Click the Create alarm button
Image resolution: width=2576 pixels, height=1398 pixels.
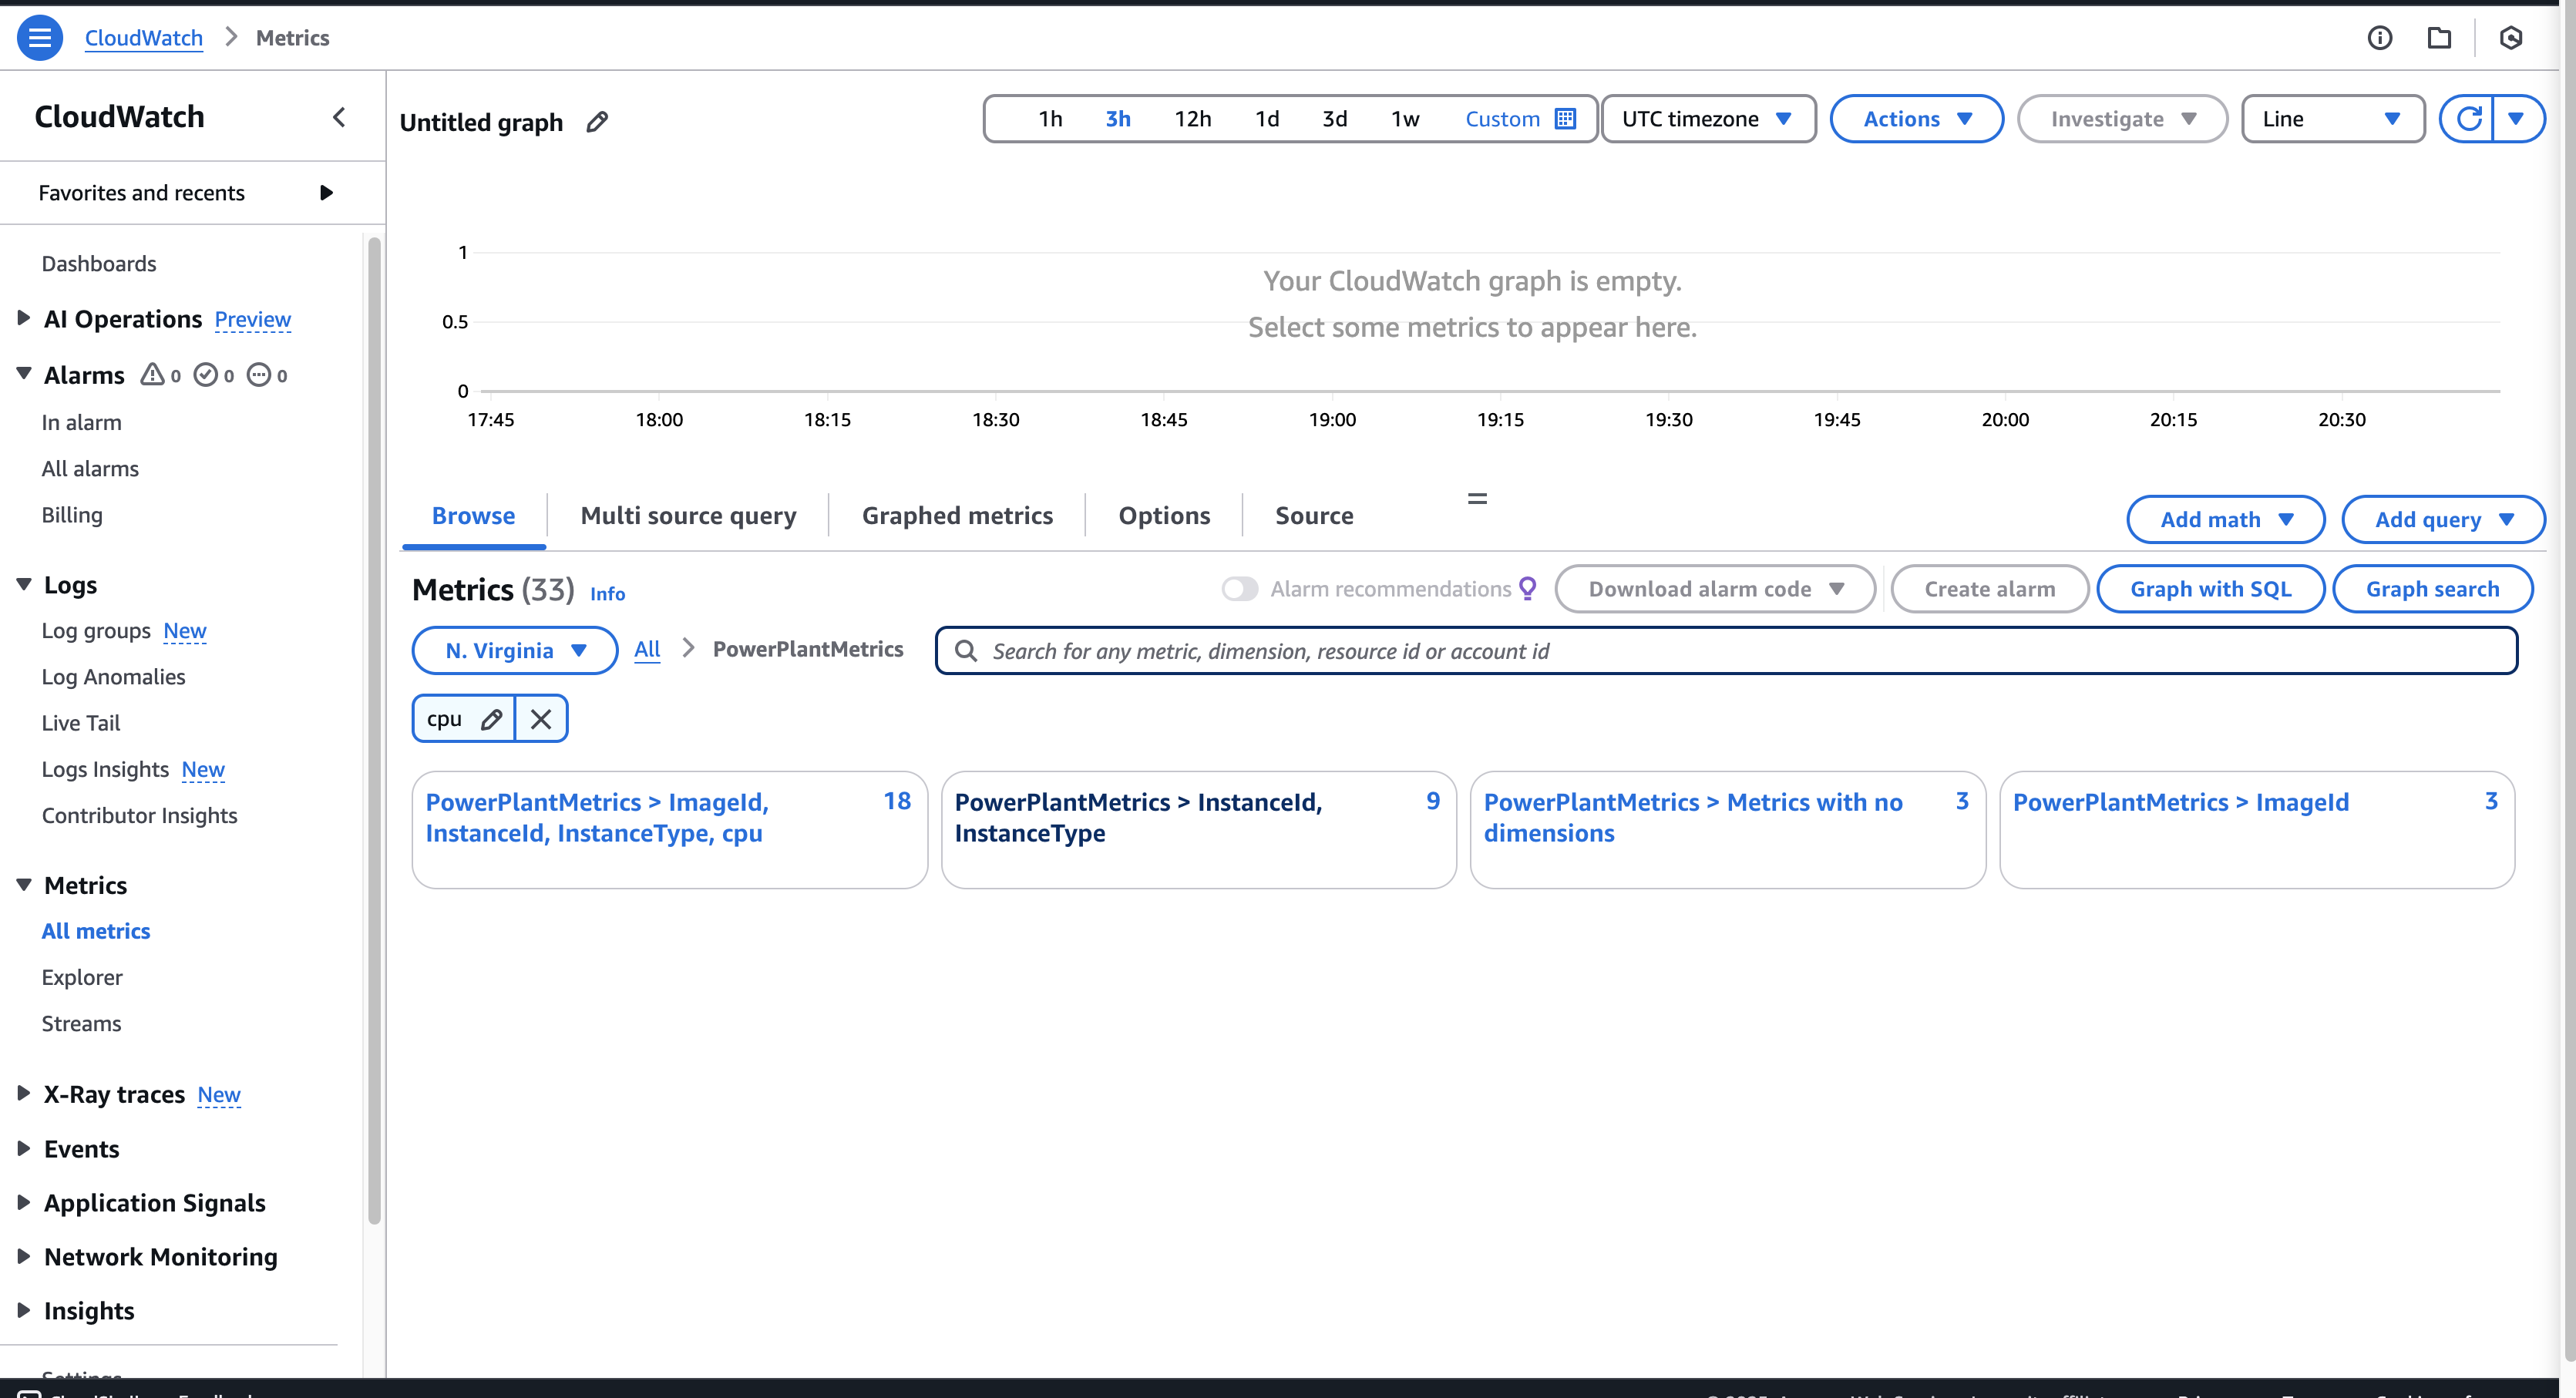click(1990, 589)
